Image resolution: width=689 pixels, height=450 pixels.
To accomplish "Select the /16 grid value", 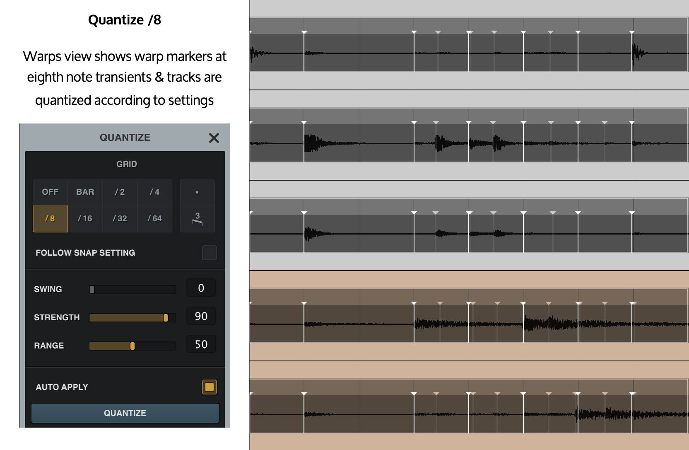I will click(x=85, y=219).
